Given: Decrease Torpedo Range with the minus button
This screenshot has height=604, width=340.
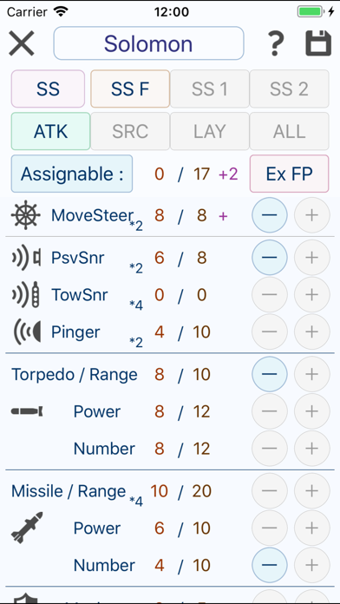Looking at the screenshot, I should [270, 374].
